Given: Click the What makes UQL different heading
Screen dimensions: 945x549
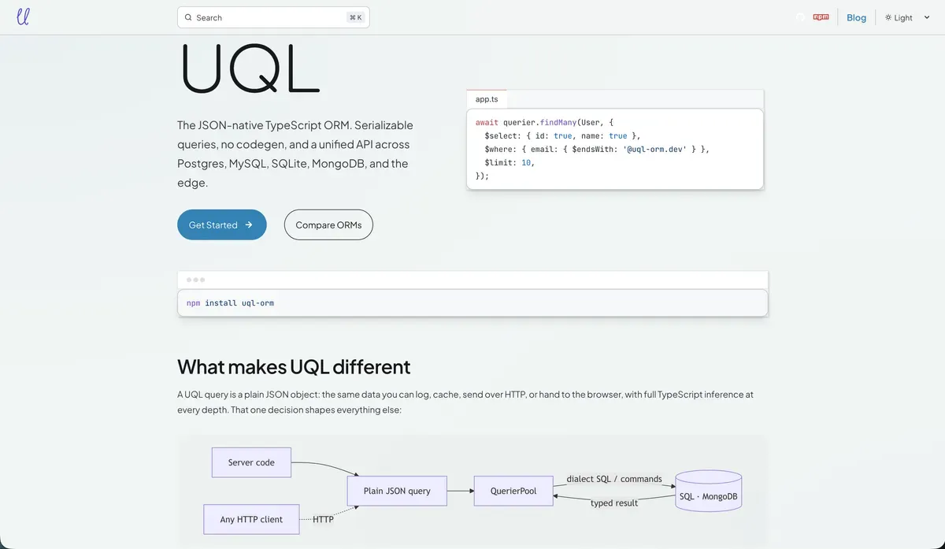Looking at the screenshot, I should (294, 366).
